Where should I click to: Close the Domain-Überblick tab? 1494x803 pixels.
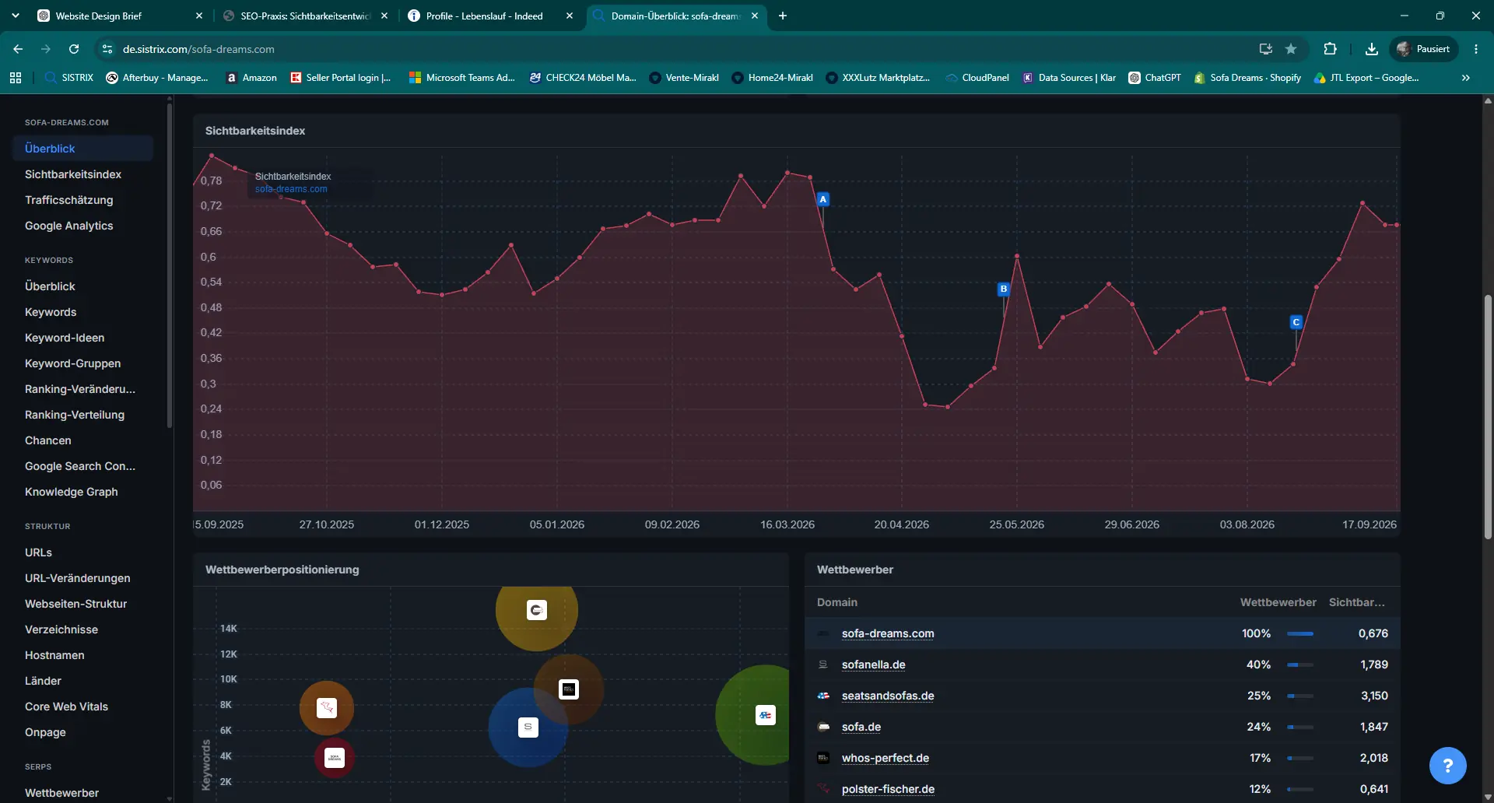click(x=755, y=16)
